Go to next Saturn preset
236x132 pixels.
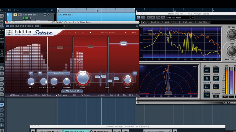pyautogui.click(x=125, y=33)
